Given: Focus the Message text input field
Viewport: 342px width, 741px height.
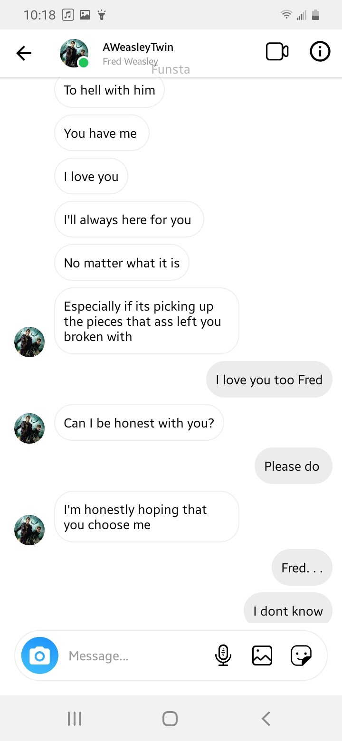Looking at the screenshot, I should [x=133, y=656].
